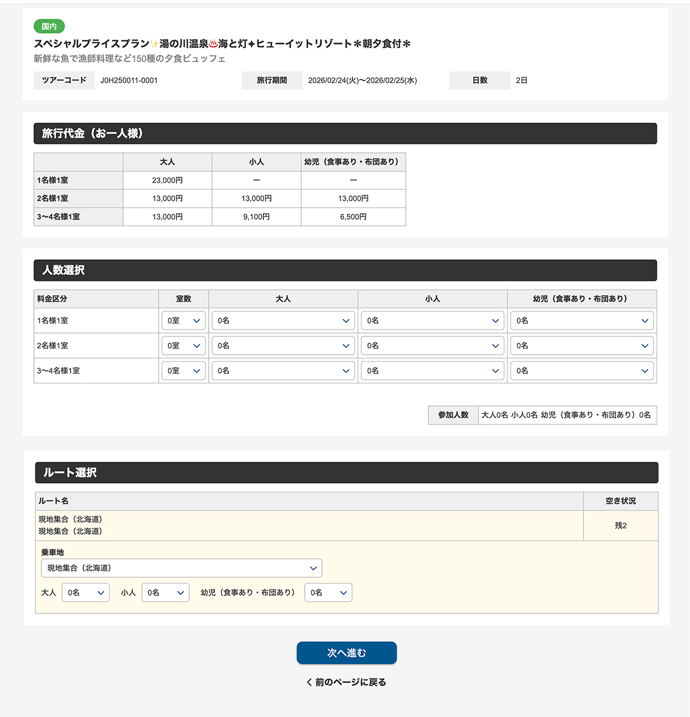The image size is (690, 717).
Task: Open the 室数 dropdown for 2名様1室
Action: [183, 345]
